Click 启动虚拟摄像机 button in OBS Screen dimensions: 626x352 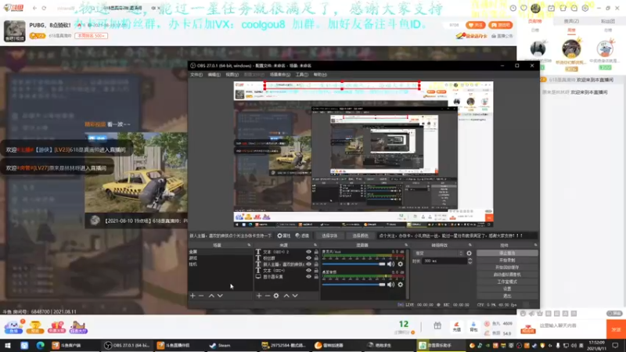tap(507, 275)
